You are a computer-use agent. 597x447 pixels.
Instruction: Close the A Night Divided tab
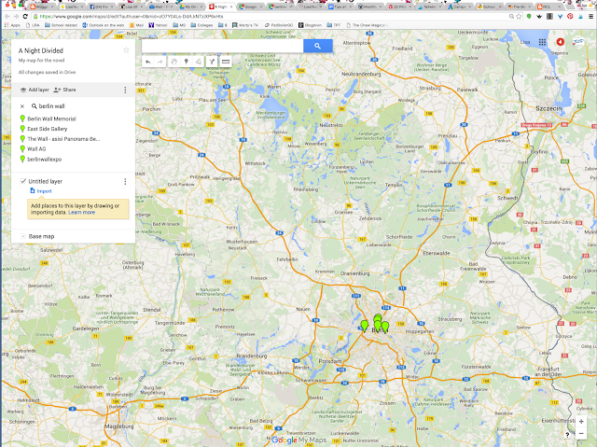click(231, 7)
